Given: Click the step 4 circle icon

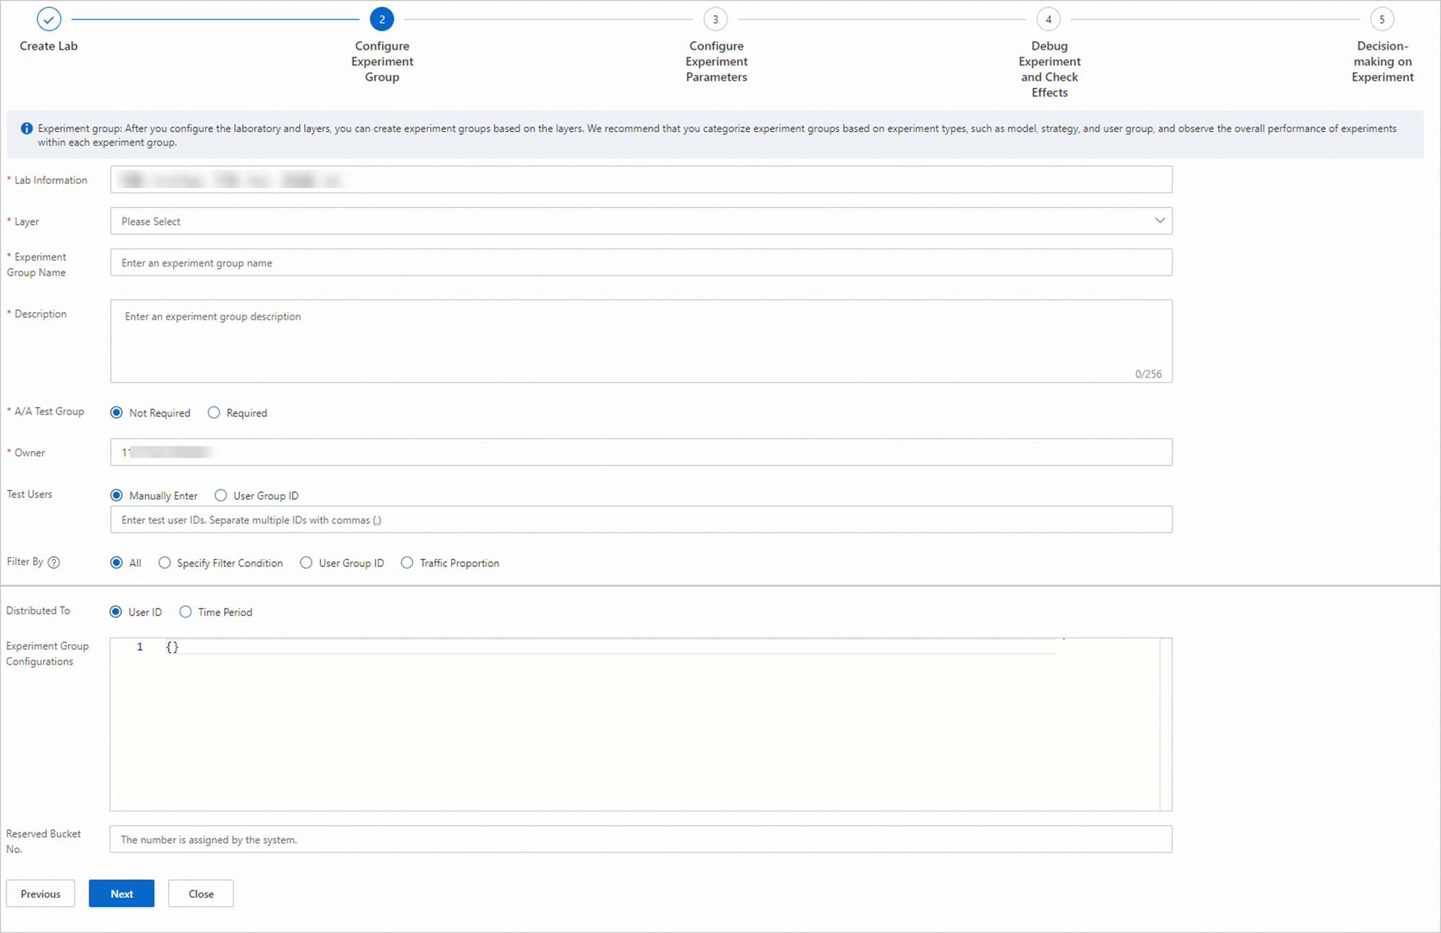Looking at the screenshot, I should [1048, 19].
